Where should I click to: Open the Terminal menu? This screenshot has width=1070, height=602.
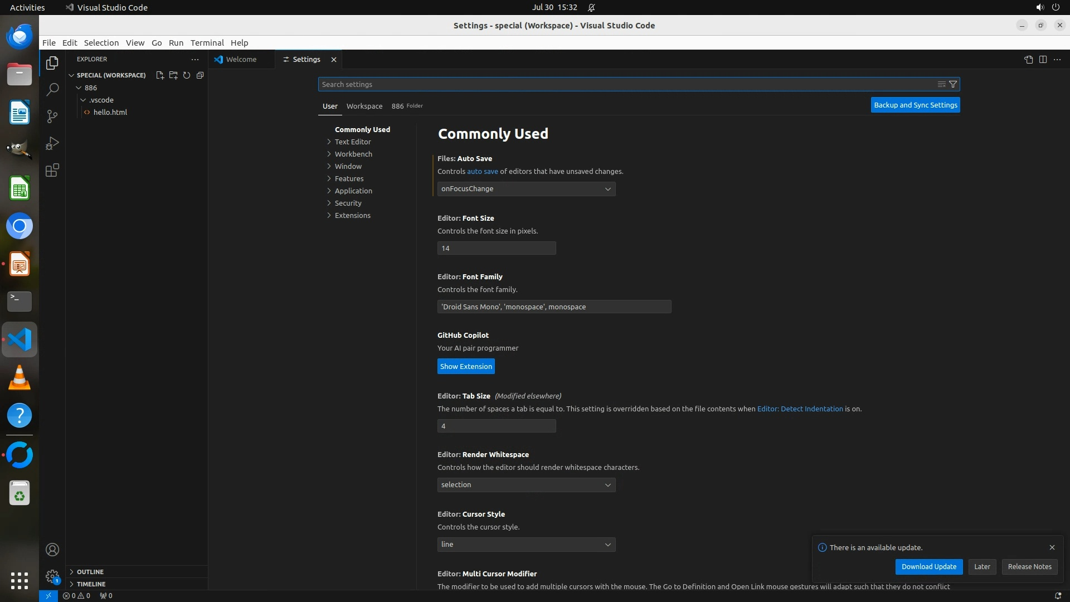pos(207,43)
